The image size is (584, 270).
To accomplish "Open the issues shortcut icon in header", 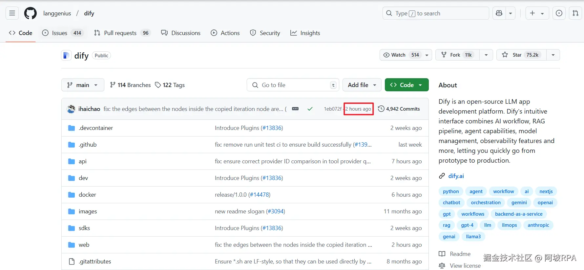I will coord(559,13).
